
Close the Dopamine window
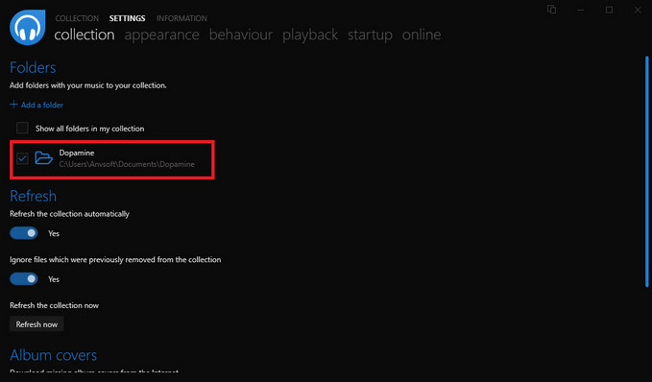[x=638, y=10]
